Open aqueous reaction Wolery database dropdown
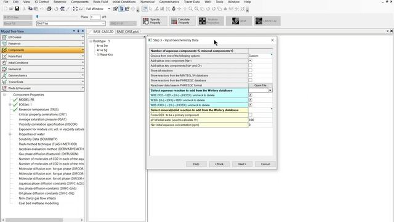394x222 pixels. (x=270, y=91)
